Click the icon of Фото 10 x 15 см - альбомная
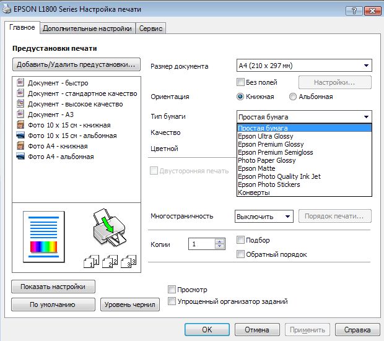This screenshot has height=341, width=384. (20, 135)
